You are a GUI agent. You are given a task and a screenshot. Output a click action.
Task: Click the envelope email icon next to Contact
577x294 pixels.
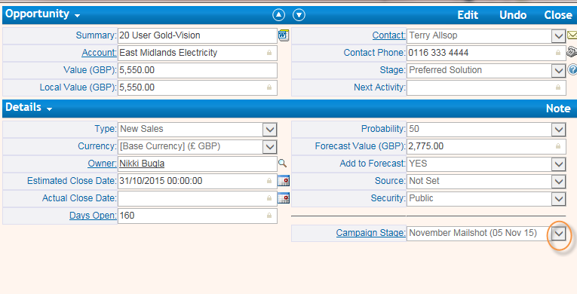click(x=572, y=35)
